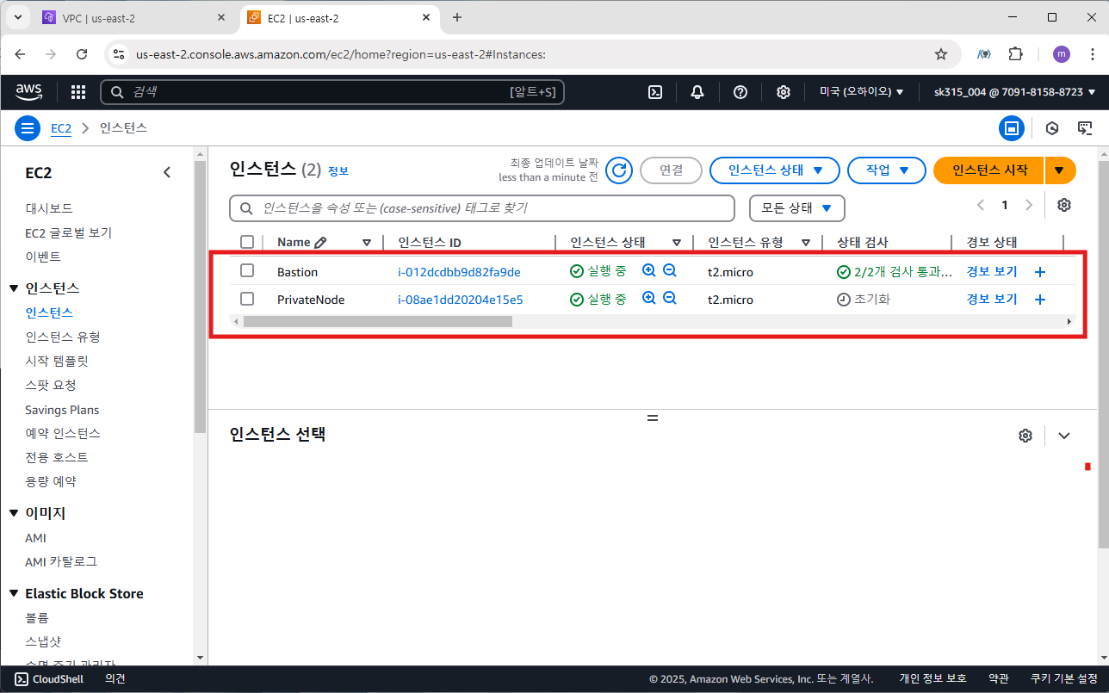The width and height of the screenshot is (1109, 693).
Task: Open instance table preferences gear
Action: coord(1064,205)
